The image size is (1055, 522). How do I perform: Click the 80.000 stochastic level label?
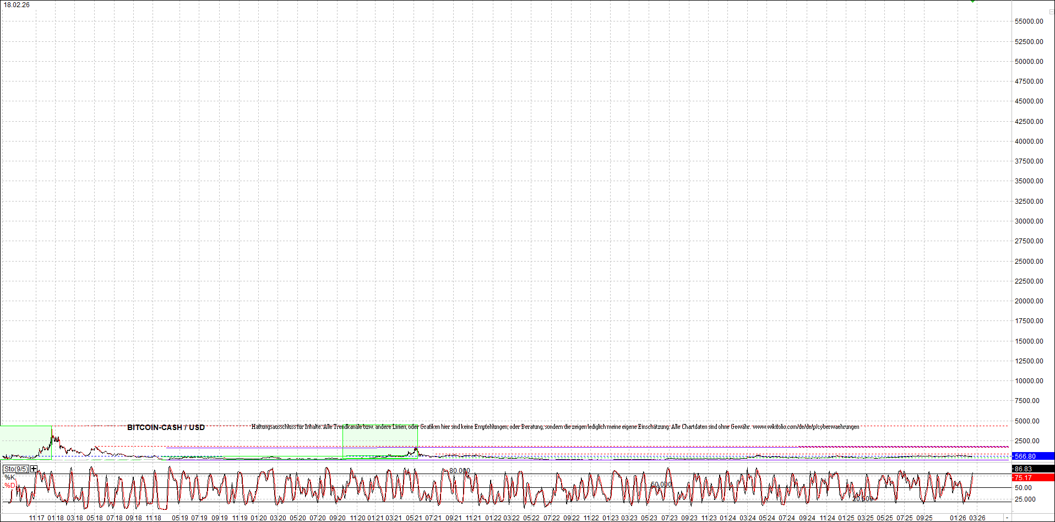tap(459, 471)
